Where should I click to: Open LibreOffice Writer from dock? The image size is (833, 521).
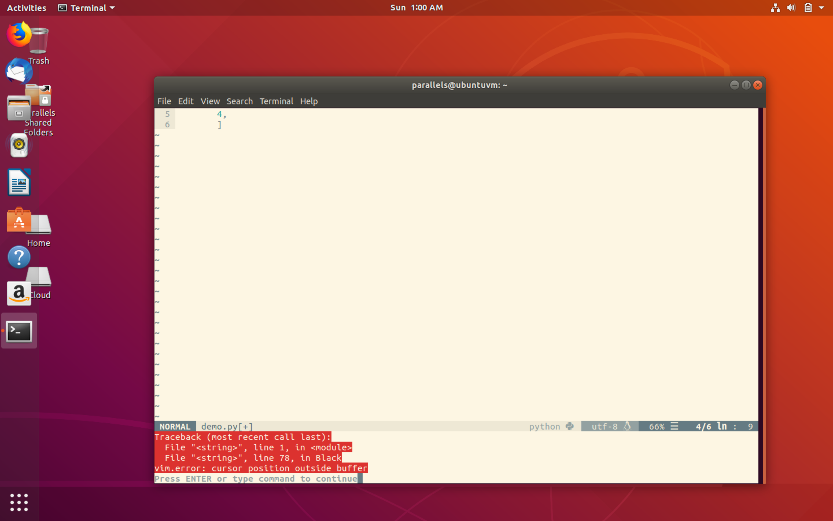click(19, 182)
